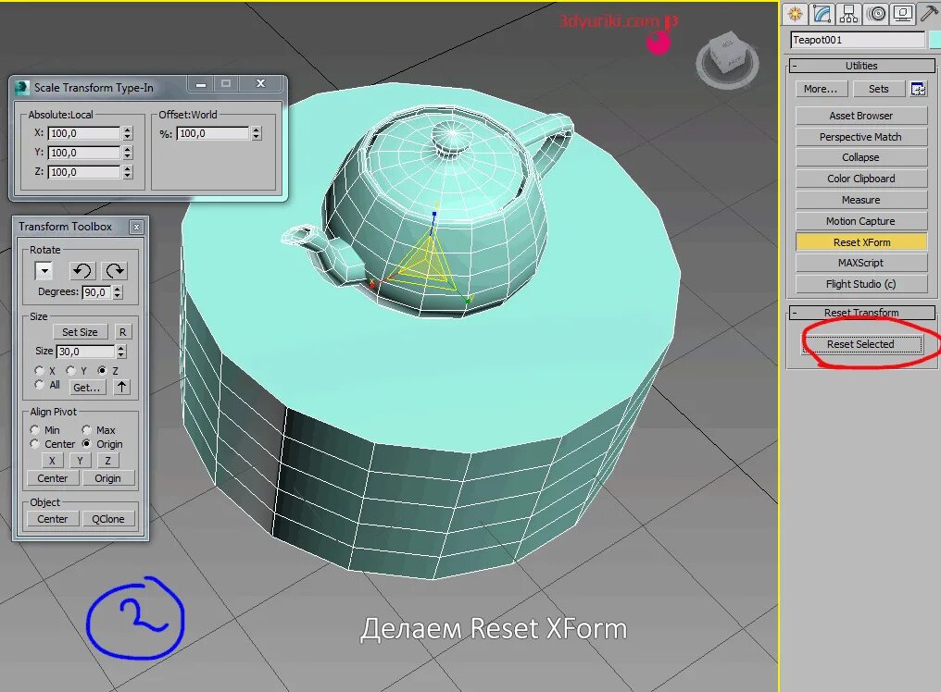Collapse the Utilities rollout

(x=795, y=66)
